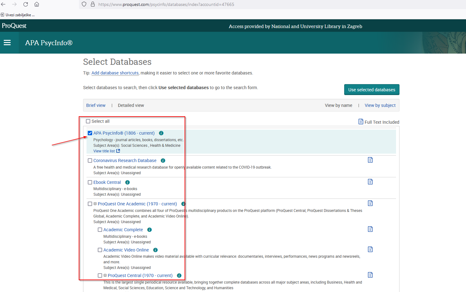
Task: Show info icon for Academic Complete
Action: point(149,230)
